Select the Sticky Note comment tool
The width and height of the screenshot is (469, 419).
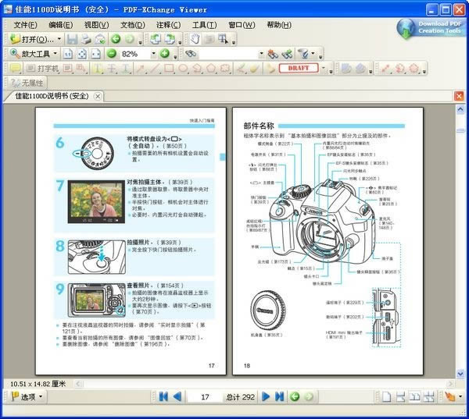point(15,69)
